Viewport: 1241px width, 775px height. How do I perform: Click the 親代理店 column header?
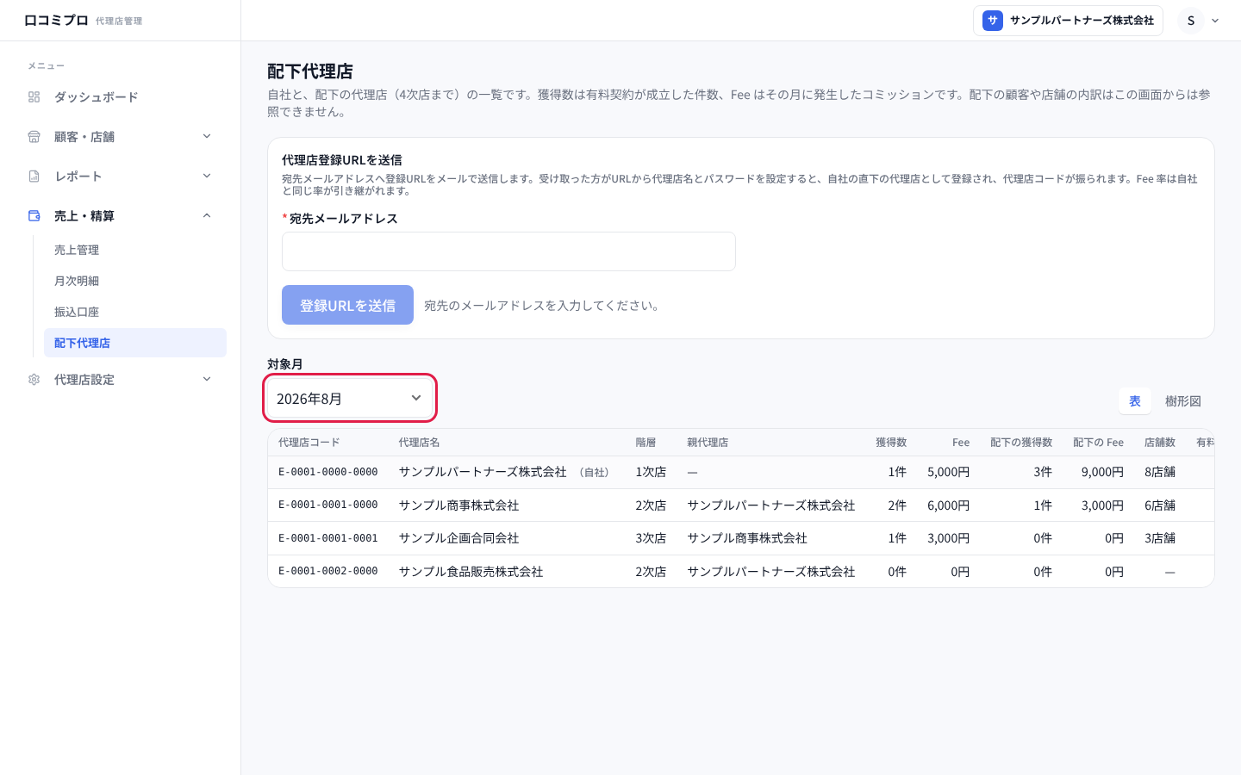[x=708, y=443]
